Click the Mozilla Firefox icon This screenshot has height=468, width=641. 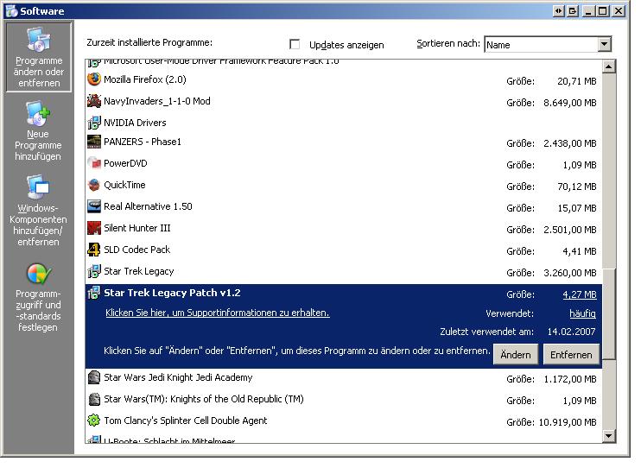pyautogui.click(x=94, y=79)
